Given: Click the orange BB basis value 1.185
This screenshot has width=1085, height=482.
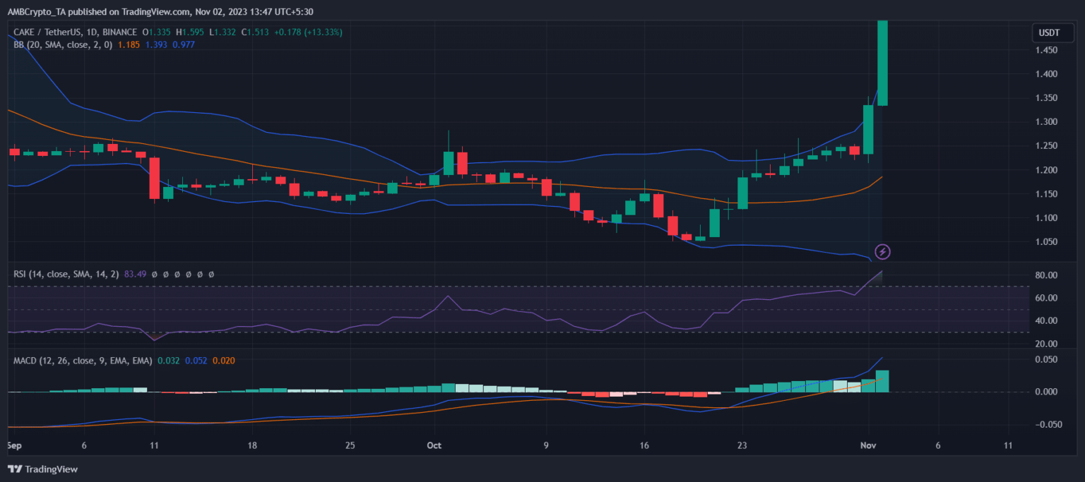Looking at the screenshot, I should pos(128,44).
